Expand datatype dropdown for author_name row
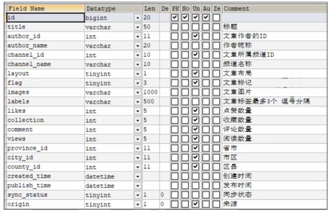The width and height of the screenshot is (333, 213). click(138, 46)
